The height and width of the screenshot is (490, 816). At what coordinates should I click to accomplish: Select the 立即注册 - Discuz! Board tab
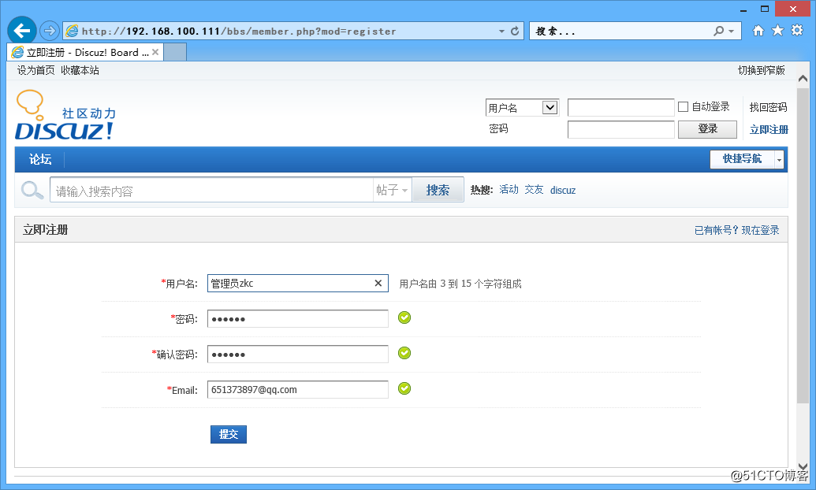[x=86, y=52]
